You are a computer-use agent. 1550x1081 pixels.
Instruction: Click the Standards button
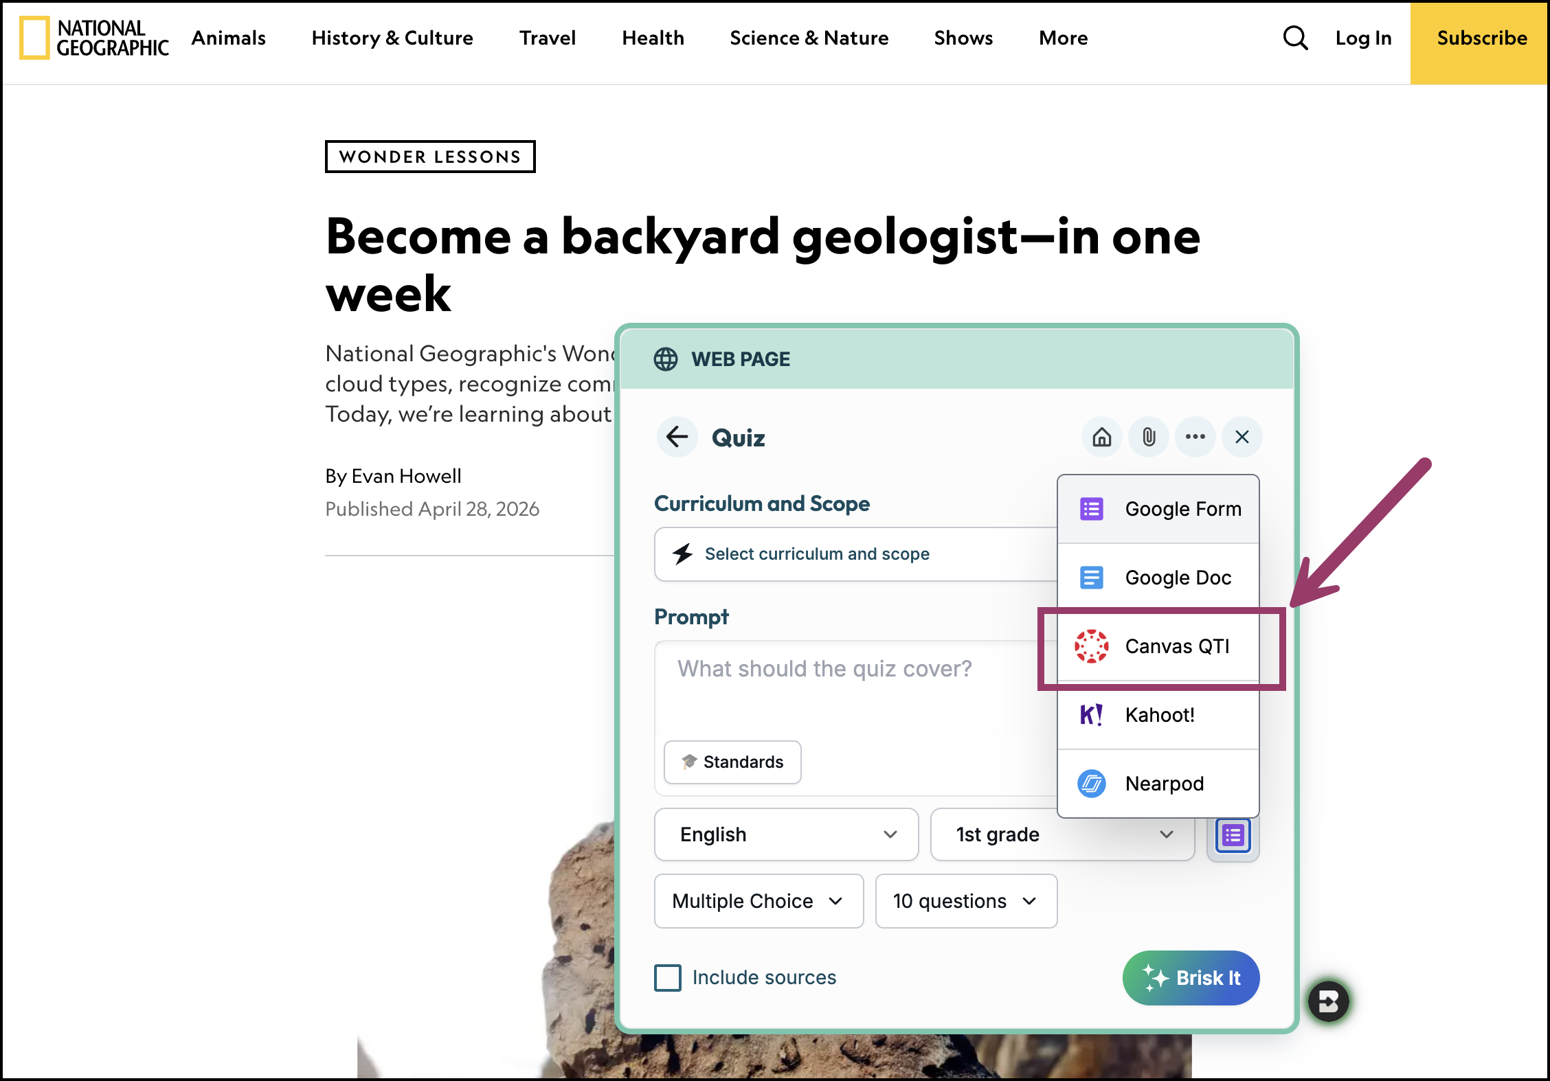732,762
